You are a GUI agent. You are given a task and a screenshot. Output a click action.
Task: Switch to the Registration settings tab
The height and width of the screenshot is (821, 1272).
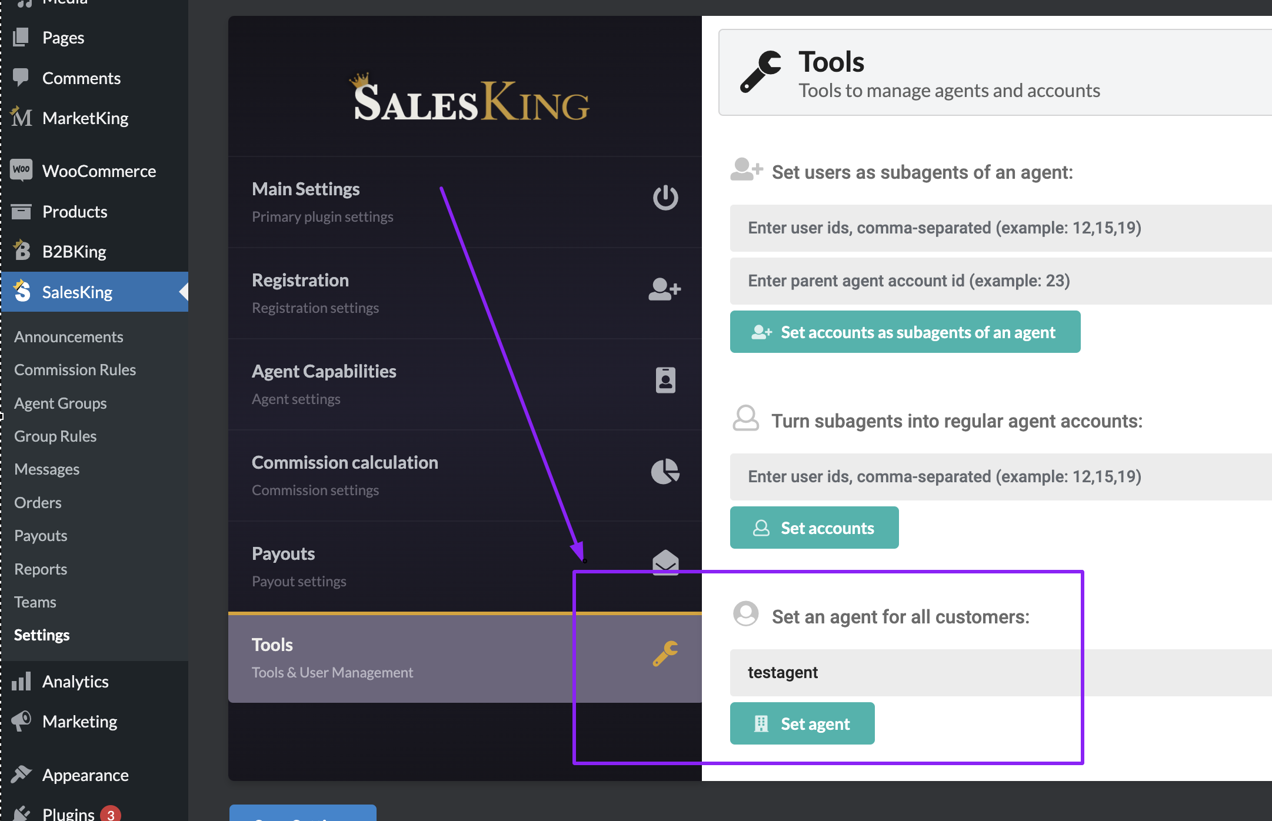point(465,293)
